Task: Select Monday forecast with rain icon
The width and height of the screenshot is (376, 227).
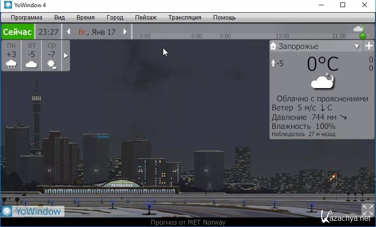Action: [x=11, y=56]
